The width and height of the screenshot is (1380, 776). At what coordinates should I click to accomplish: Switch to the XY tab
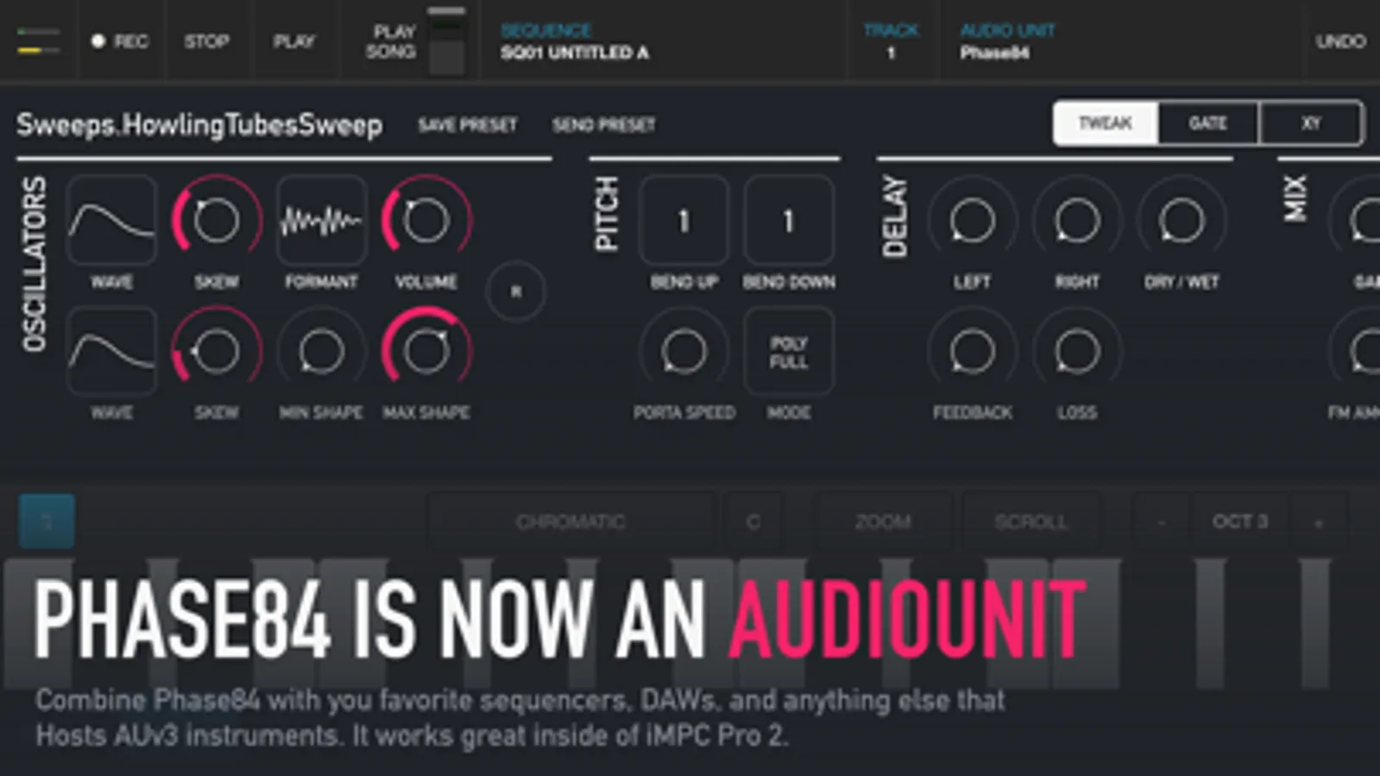tap(1311, 123)
